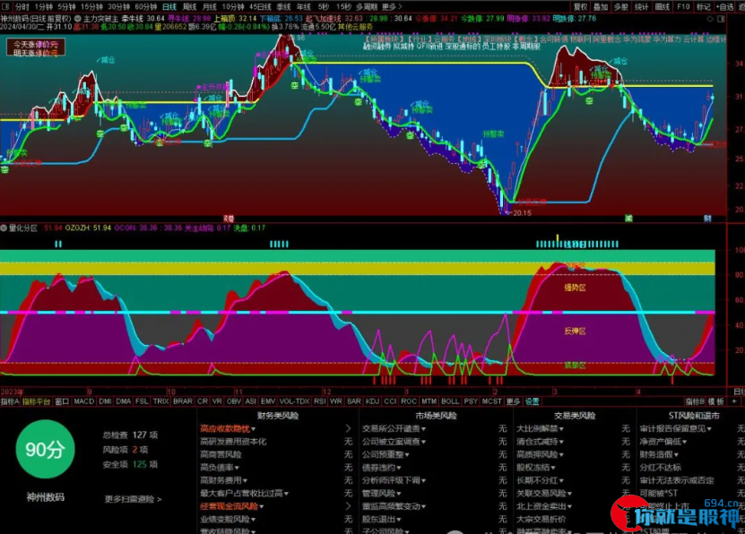Click the 标记 mark button
The width and height of the screenshot is (745, 534).
[703, 6]
